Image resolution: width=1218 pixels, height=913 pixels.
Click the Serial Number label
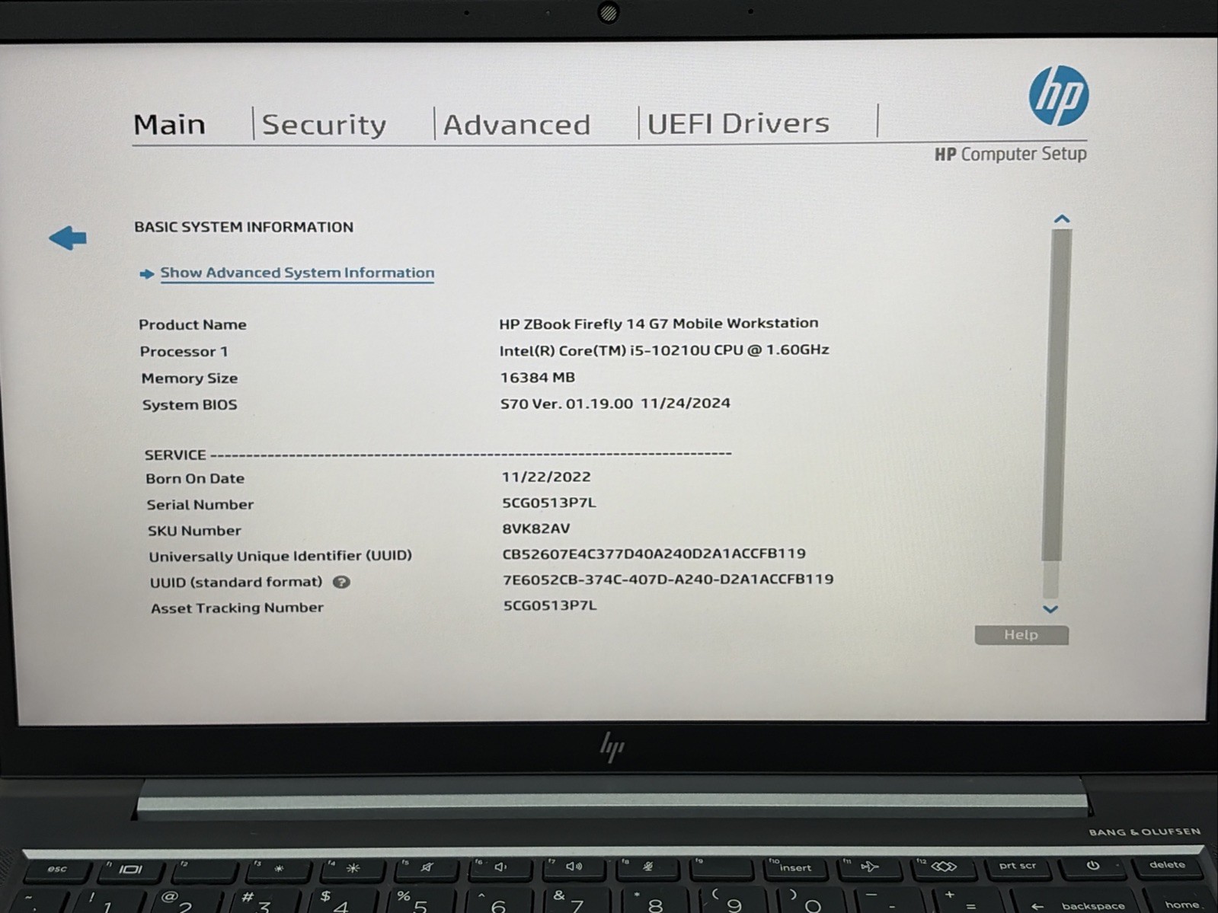click(x=200, y=505)
